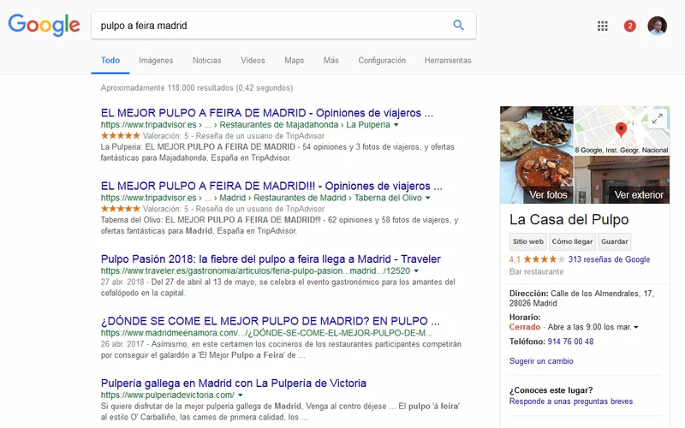This screenshot has height=428, width=685.
Task: Click Responde a unas preguntas breves link
Action: tap(571, 401)
